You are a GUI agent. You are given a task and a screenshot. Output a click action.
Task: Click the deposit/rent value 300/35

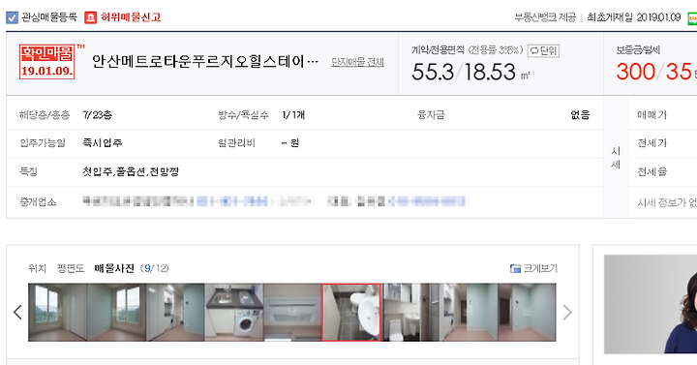coord(653,72)
